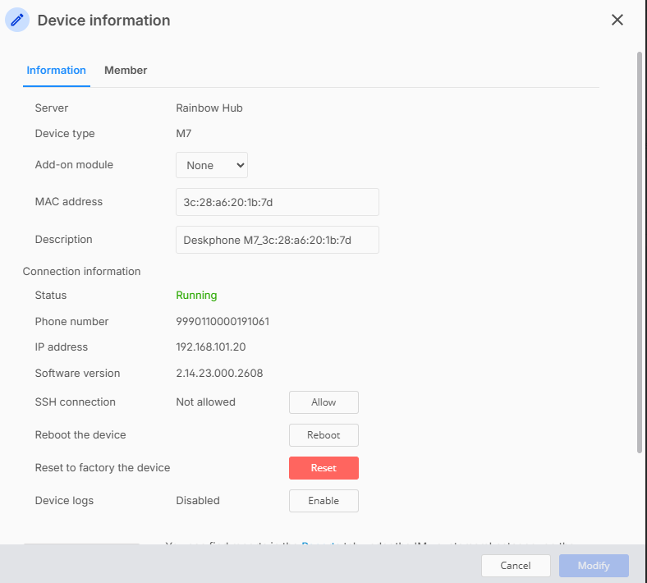647x583 pixels.
Task: Open the Add-on module dropdown
Action: (212, 165)
